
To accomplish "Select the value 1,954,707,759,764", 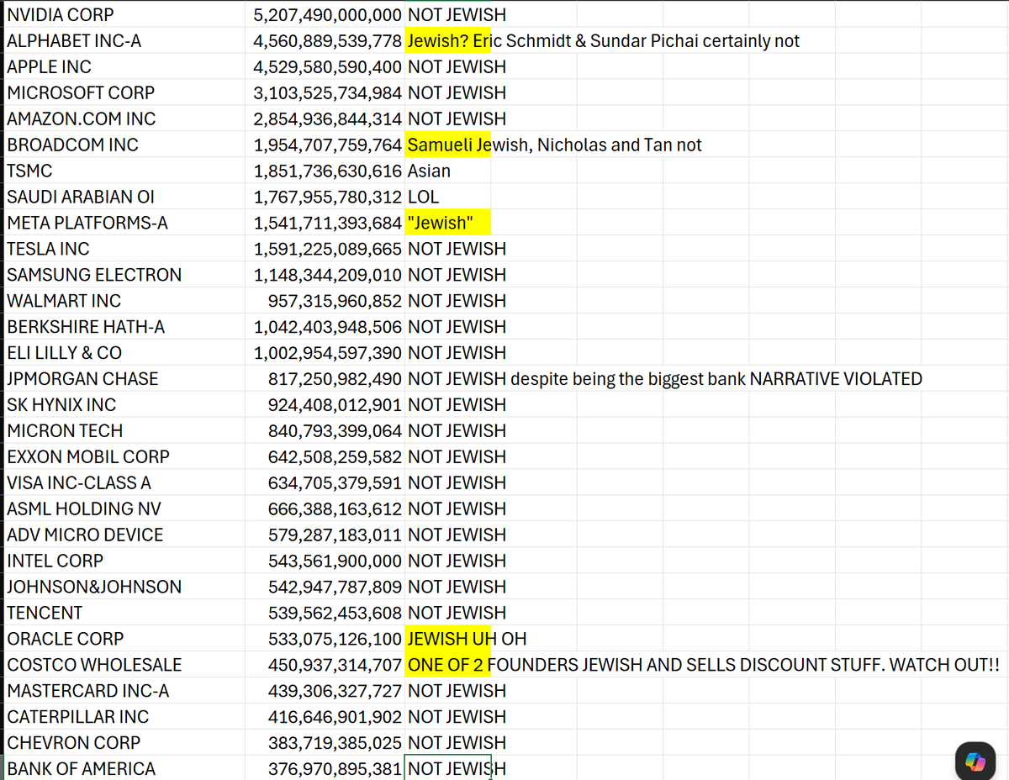I will [x=328, y=145].
